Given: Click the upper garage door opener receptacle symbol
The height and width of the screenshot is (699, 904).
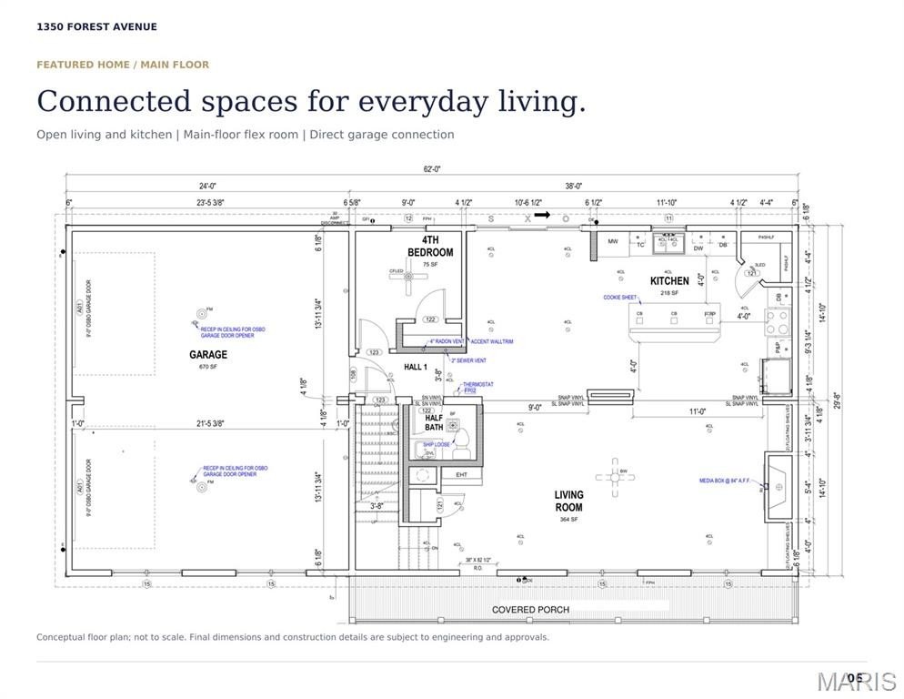Looking at the screenshot, I should click(x=202, y=313).
